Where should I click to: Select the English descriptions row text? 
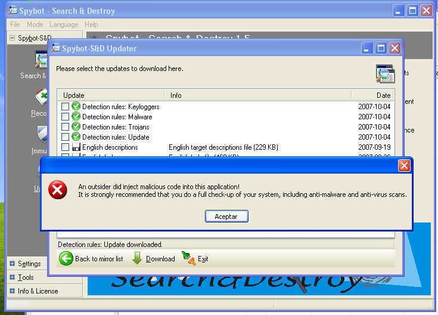pos(110,147)
